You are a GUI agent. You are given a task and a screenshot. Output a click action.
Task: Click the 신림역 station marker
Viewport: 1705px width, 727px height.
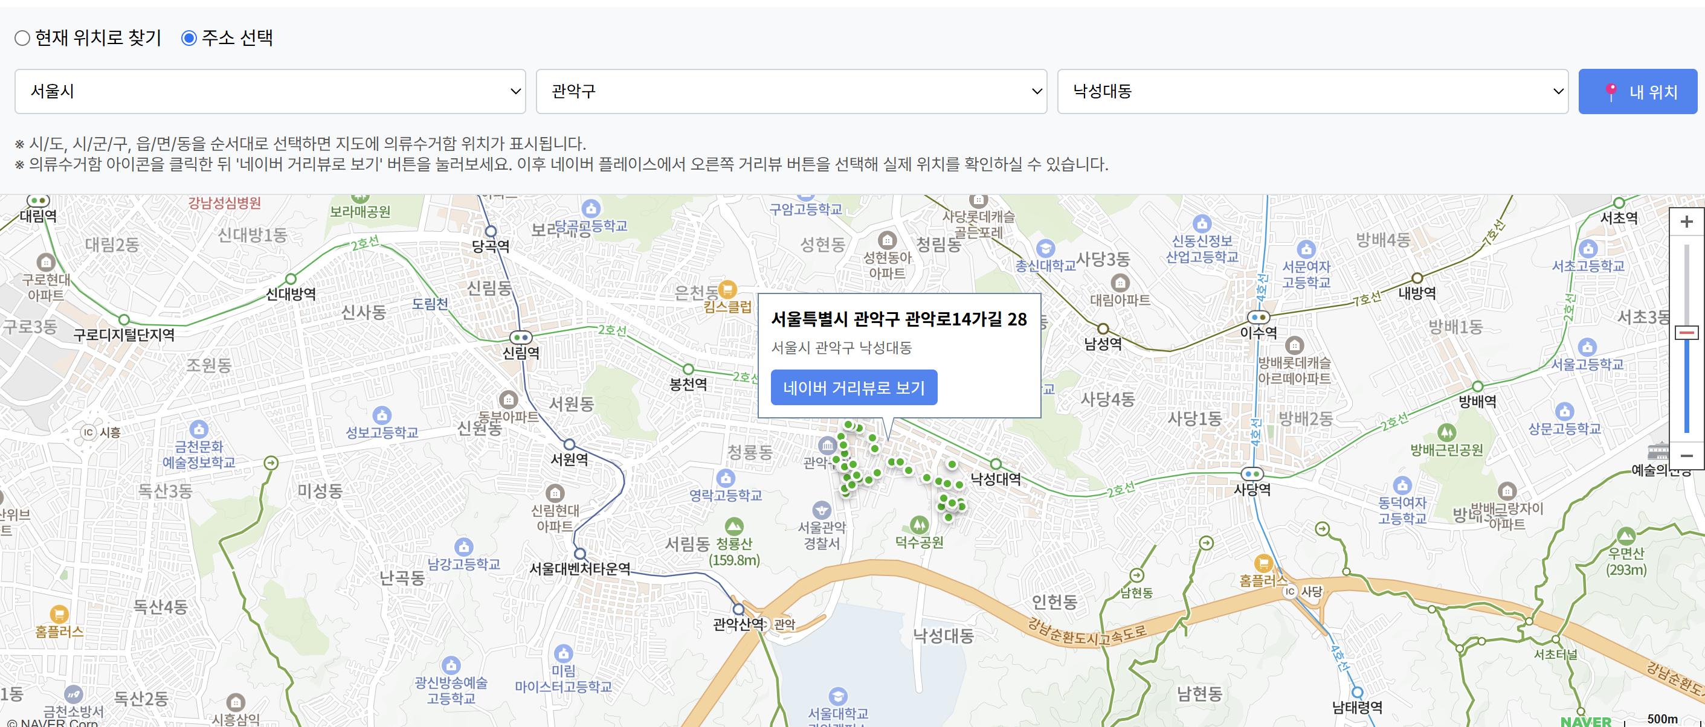[x=521, y=338]
